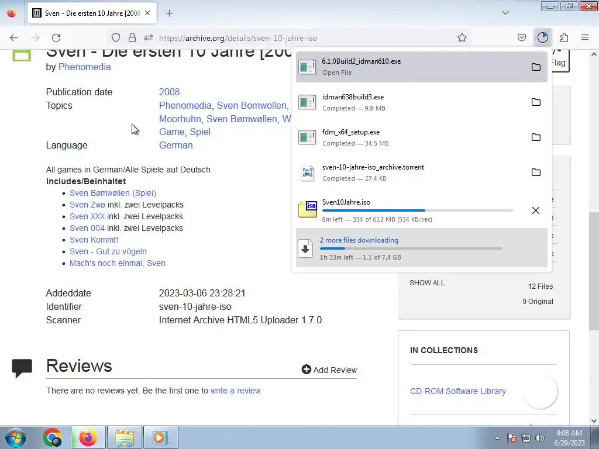Open the Phenomedia author link
This screenshot has width=599, height=449.
[84, 67]
